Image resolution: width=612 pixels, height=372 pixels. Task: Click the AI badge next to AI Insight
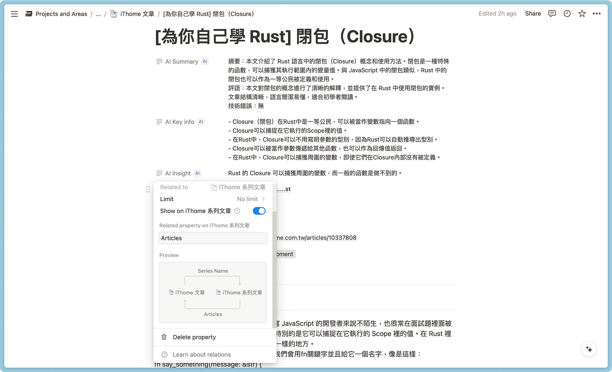point(197,173)
